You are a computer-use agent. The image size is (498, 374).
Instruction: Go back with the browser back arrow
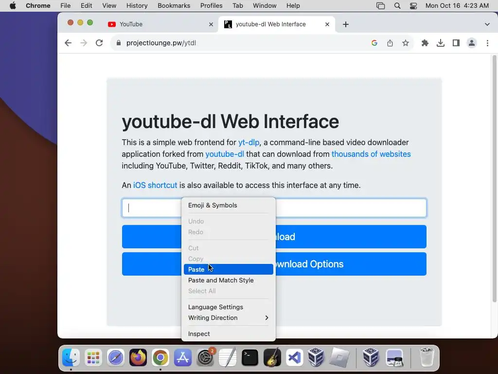tap(68, 43)
